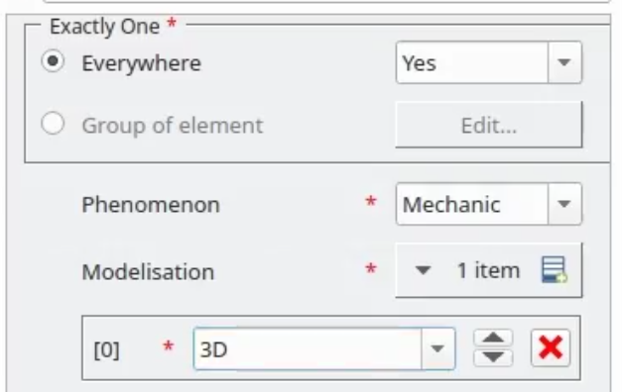Viewport: 622px width, 392px height.
Task: Click the [0] item index label
Action: coord(106,350)
